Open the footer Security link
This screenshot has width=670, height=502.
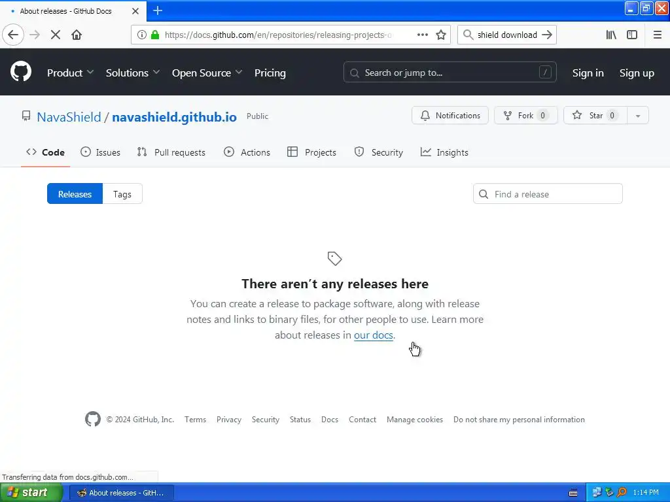266,420
